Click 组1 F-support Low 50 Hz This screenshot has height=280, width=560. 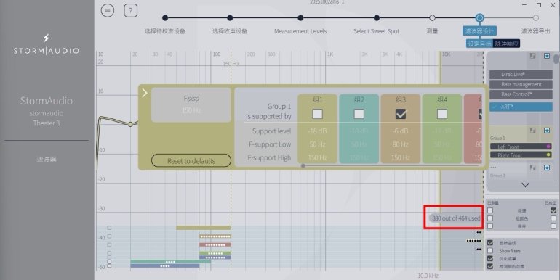(x=318, y=144)
